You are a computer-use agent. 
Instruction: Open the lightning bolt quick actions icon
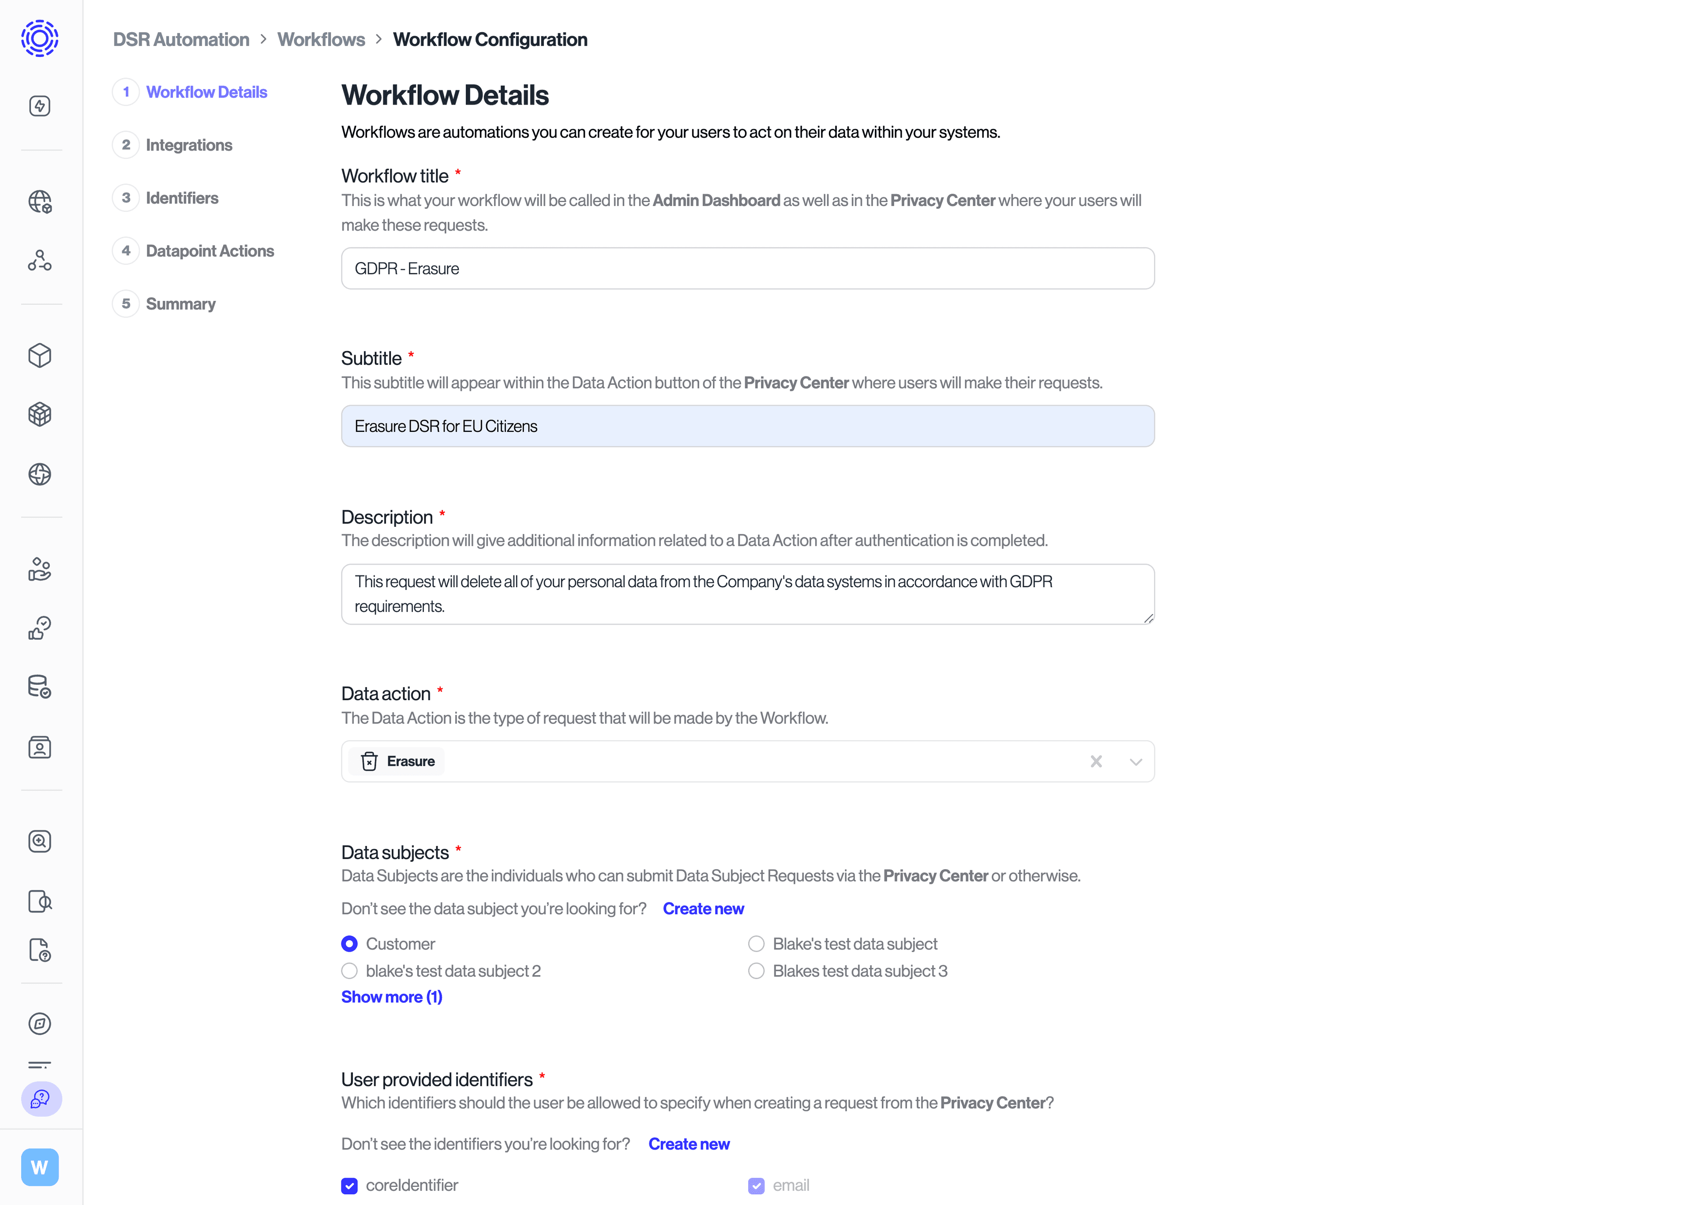[x=40, y=105]
